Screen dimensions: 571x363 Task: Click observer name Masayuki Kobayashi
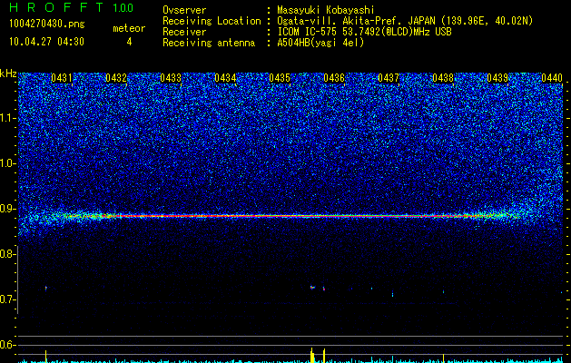coord(326,10)
